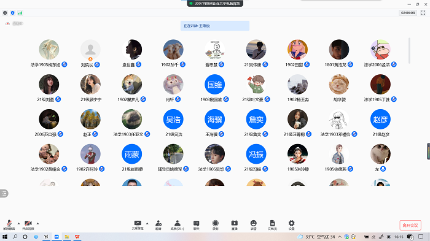The image size is (430, 241).
Task: Open the members list icon
Action: point(178,225)
